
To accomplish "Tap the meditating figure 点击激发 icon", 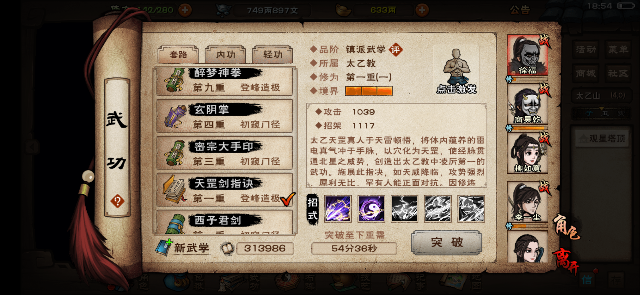I will click(x=456, y=70).
